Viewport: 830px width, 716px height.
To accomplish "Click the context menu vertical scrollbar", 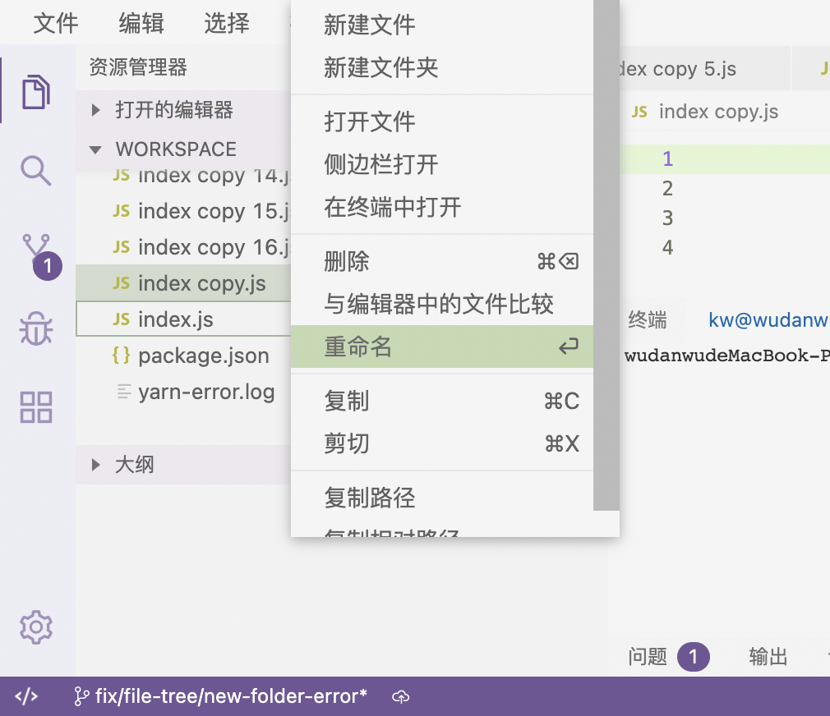I will click(606, 255).
